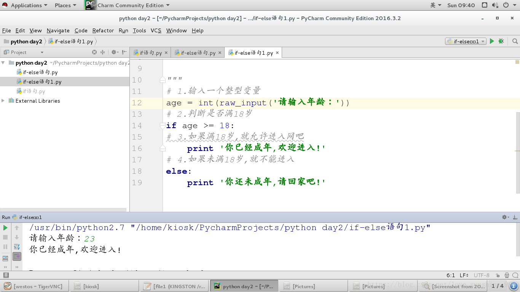The height and width of the screenshot is (292, 520).
Task: Pause output in the Run panel
Action: [5, 247]
